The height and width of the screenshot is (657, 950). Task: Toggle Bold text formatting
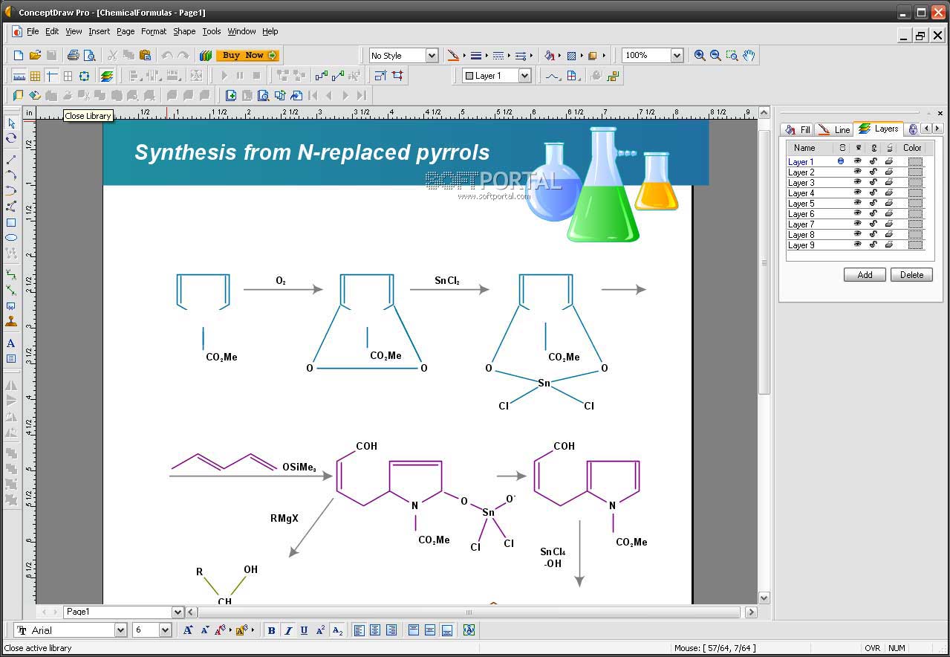coord(271,630)
